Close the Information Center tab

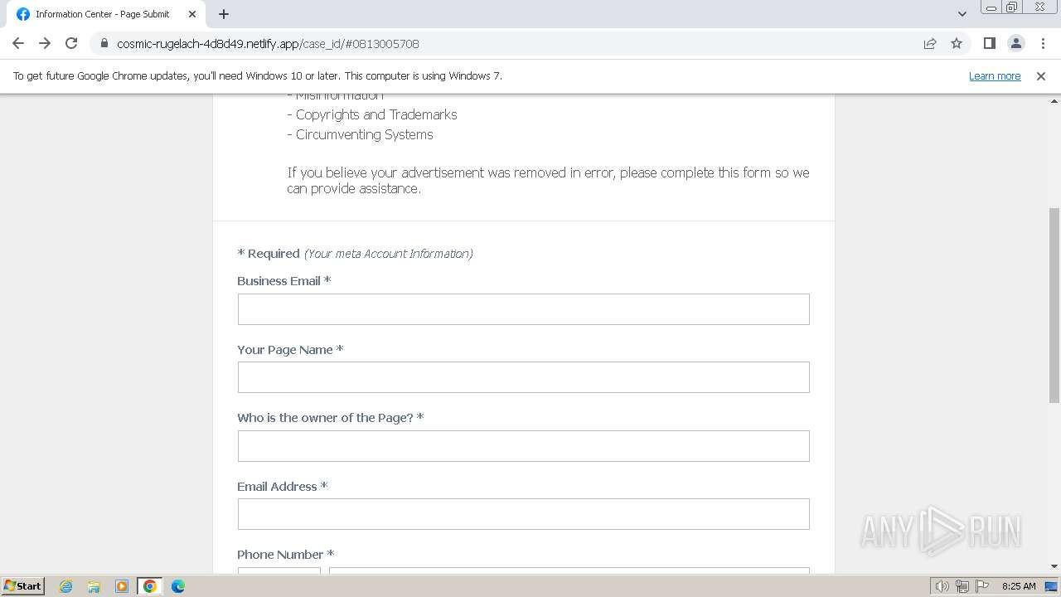tap(192, 14)
